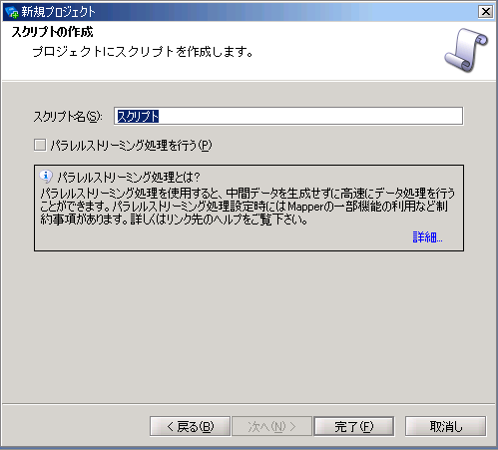Click the パラレルストリーミング処理を行う(P) label text

(x=131, y=146)
